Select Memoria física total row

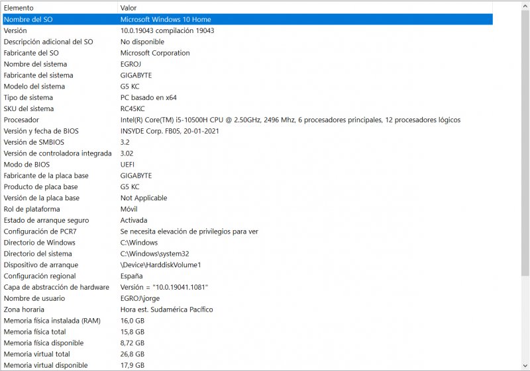(x=247, y=331)
